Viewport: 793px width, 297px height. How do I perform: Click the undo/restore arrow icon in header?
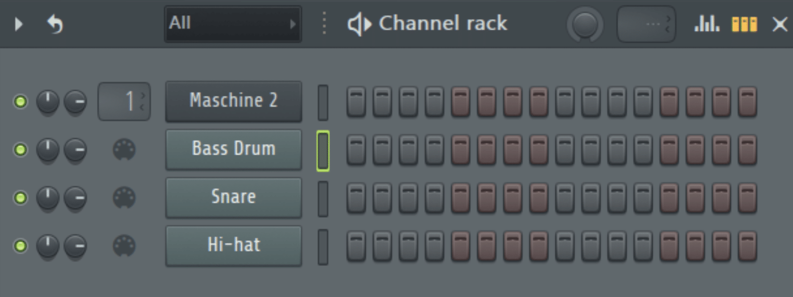click(55, 23)
